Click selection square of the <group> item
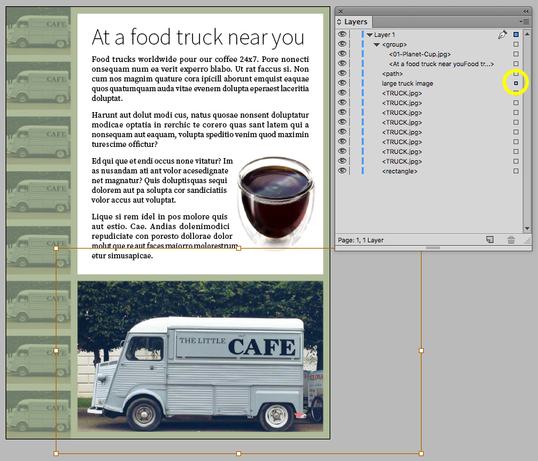The image size is (538, 461). (x=516, y=44)
